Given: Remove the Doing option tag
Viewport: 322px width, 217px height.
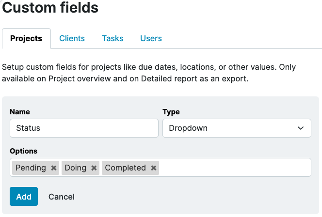Looking at the screenshot, I should click(x=94, y=168).
